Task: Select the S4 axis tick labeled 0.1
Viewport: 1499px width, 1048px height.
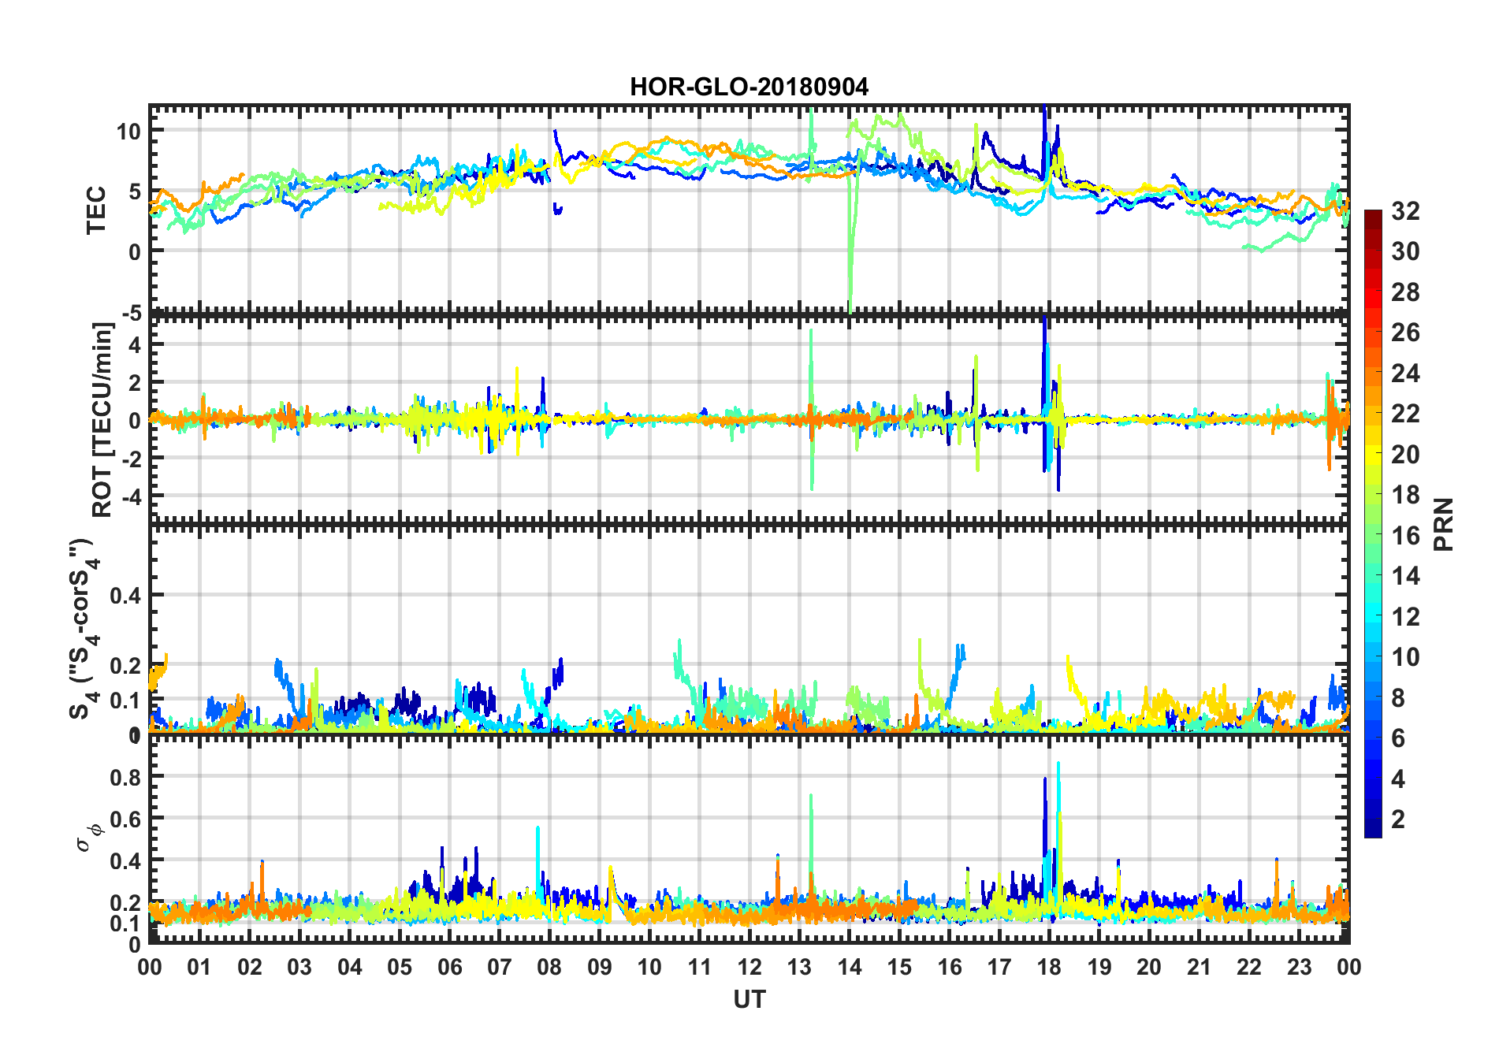Action: pos(126,701)
